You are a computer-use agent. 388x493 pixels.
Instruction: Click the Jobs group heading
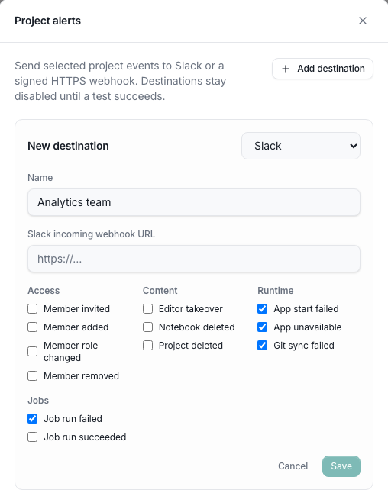(38, 400)
